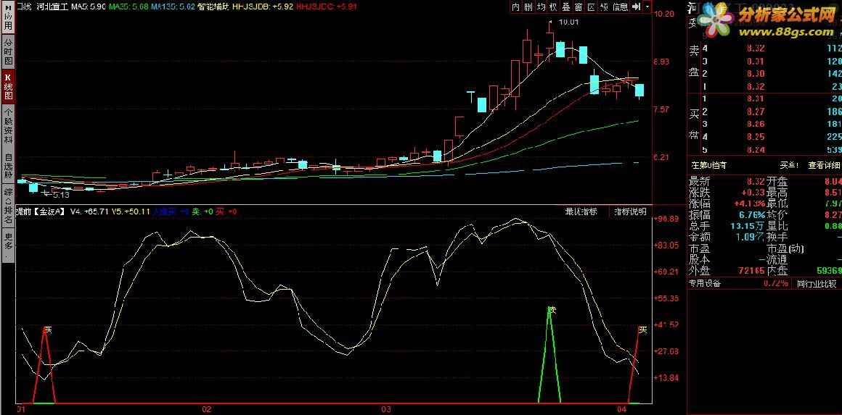
Task: Click the 振幅 value 6.76%
Action: [x=751, y=214]
